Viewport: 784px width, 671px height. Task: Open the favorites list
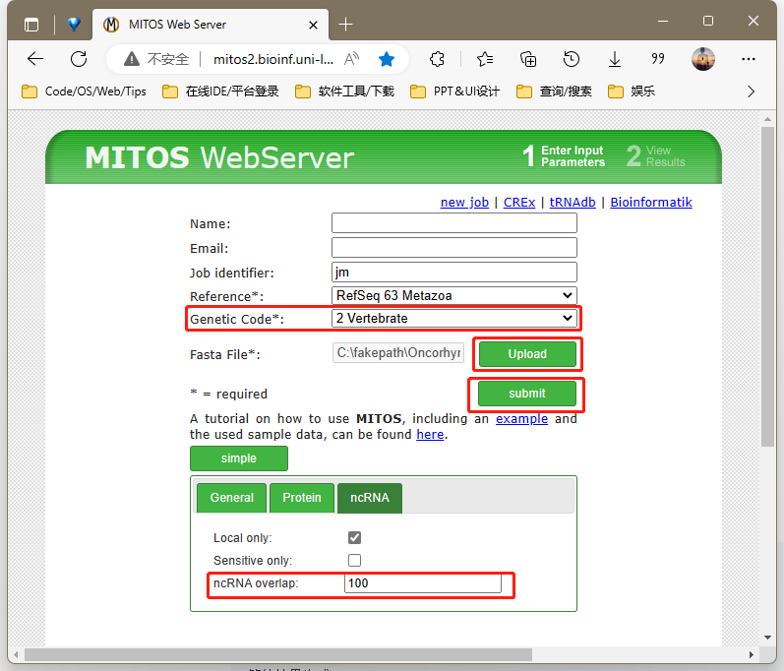[x=485, y=59]
